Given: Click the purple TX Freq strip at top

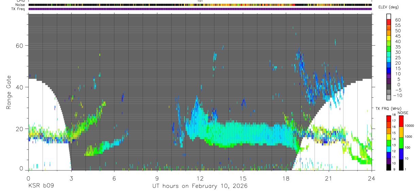Looking at the screenshot, I should click(x=200, y=9).
